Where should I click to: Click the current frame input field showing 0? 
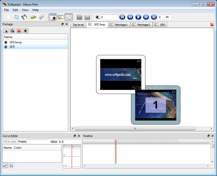click(x=109, y=17)
